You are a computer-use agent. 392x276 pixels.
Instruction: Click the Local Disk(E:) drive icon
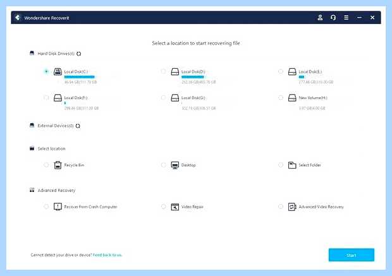[292, 72]
